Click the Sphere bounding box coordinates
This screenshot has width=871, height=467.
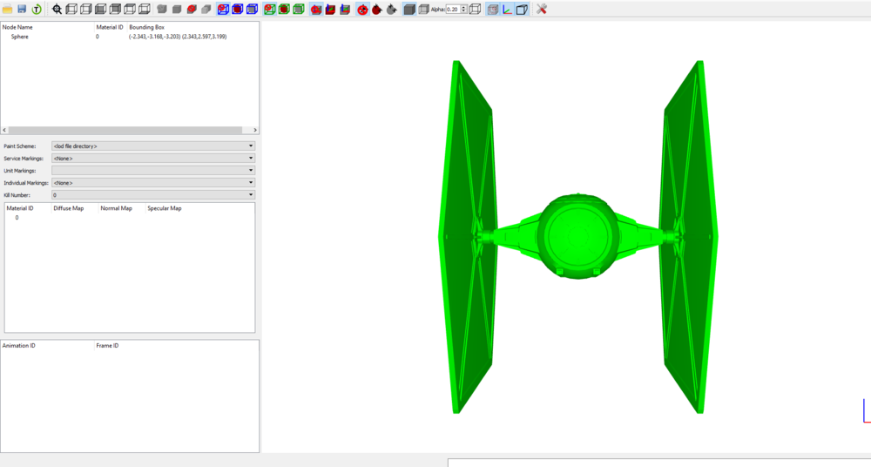pyautogui.click(x=178, y=37)
